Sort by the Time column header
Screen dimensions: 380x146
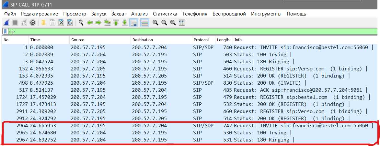point(49,40)
